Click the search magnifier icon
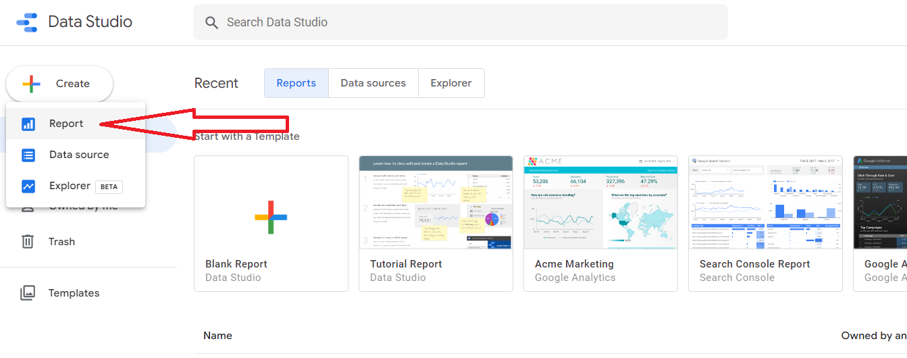The width and height of the screenshot is (907, 358). click(x=211, y=22)
